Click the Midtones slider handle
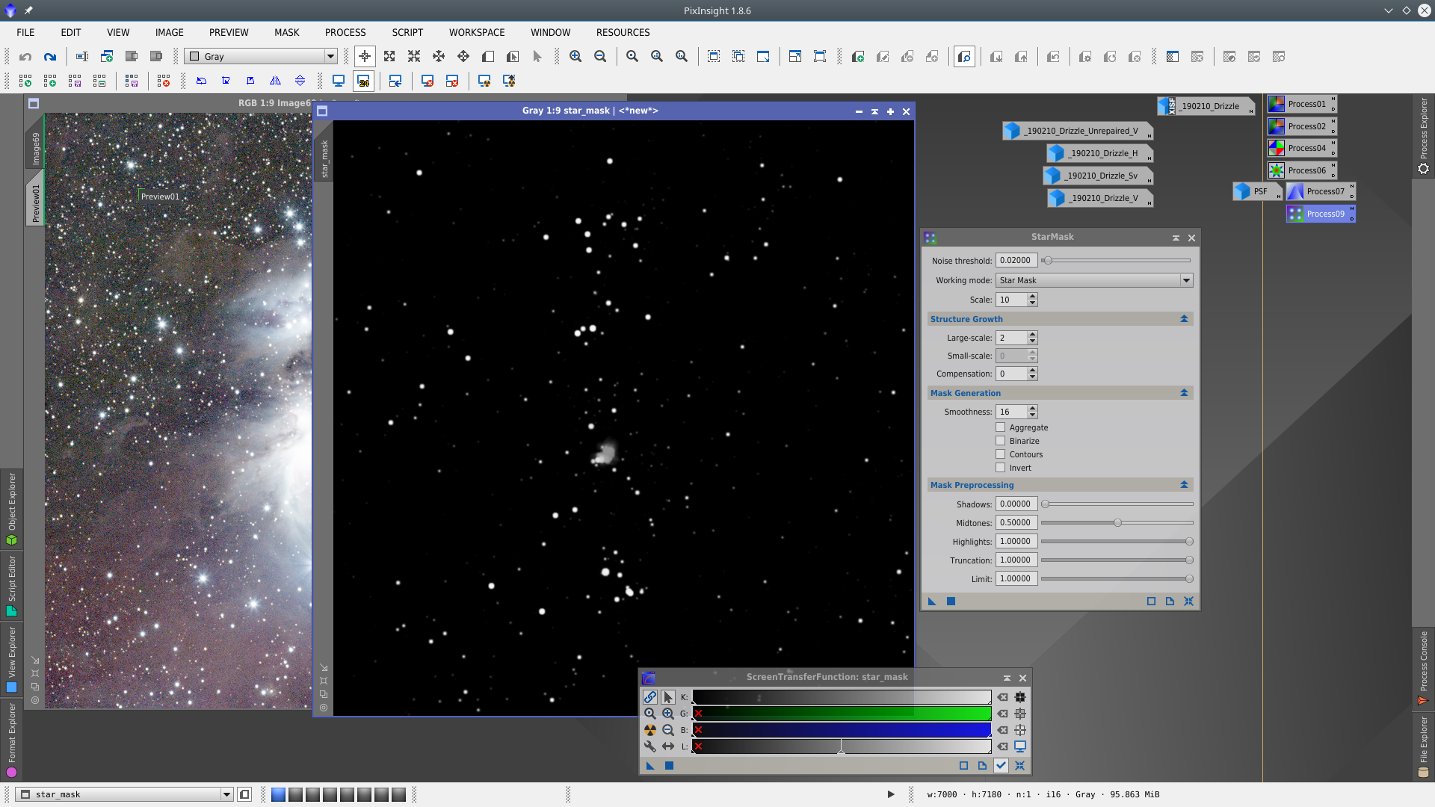This screenshot has height=807, width=1435. (1117, 523)
